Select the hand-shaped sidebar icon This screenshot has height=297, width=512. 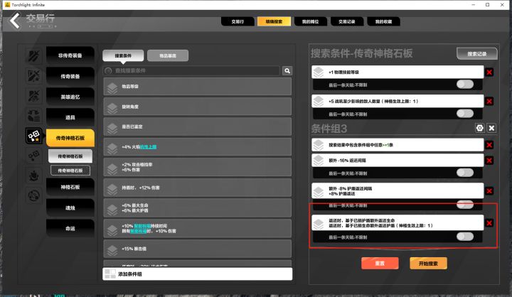pos(33,176)
